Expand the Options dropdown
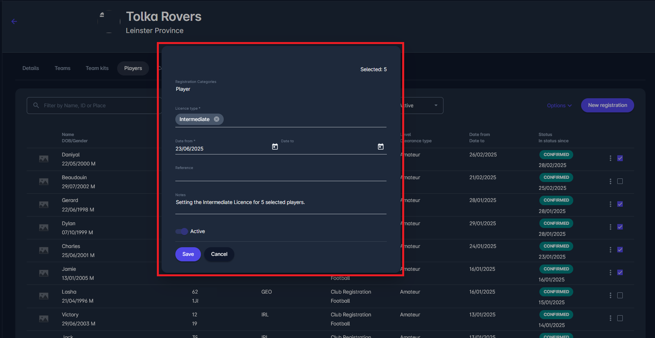The image size is (655, 338). 559,105
